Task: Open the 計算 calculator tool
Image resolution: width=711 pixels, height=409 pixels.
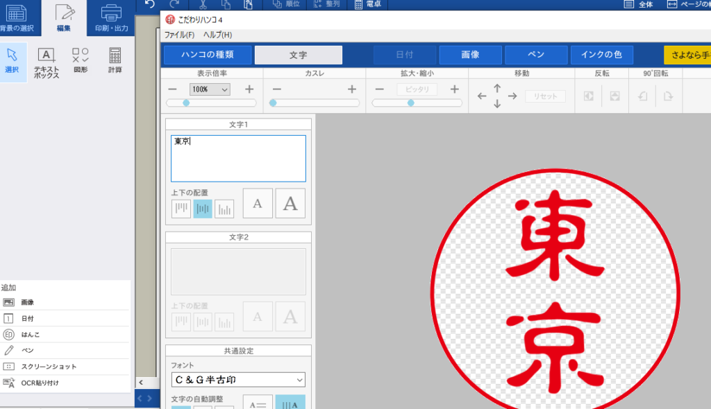Action: [x=115, y=61]
